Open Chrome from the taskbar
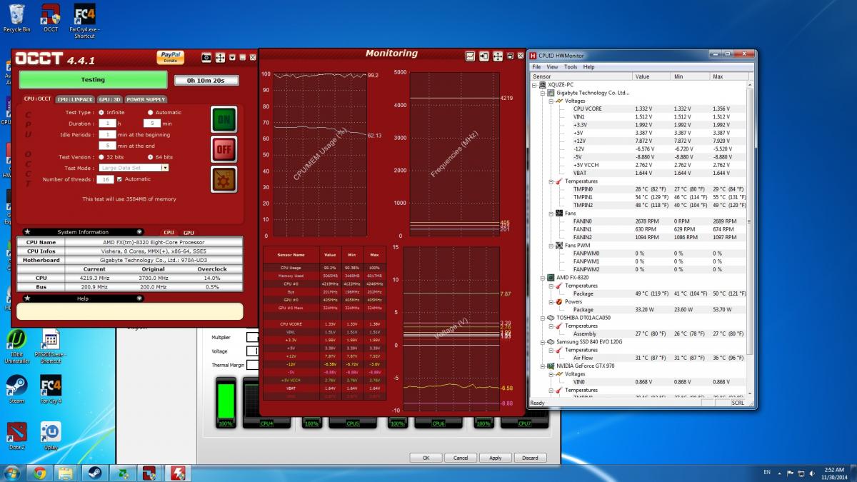Screen dimensions: 857x482 (x=39, y=473)
